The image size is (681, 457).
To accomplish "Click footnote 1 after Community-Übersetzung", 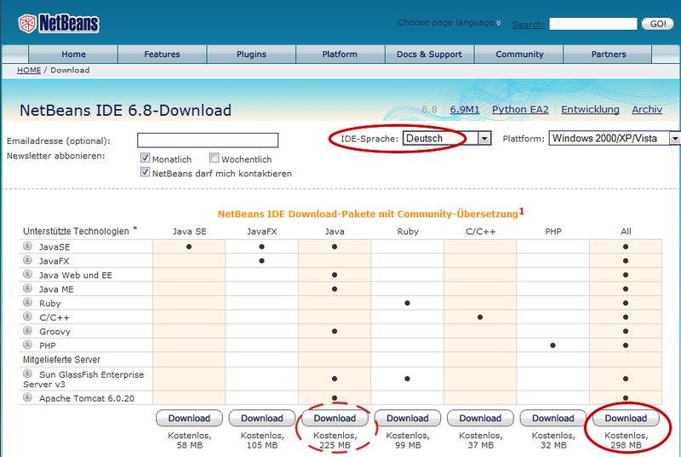I will pos(522,211).
